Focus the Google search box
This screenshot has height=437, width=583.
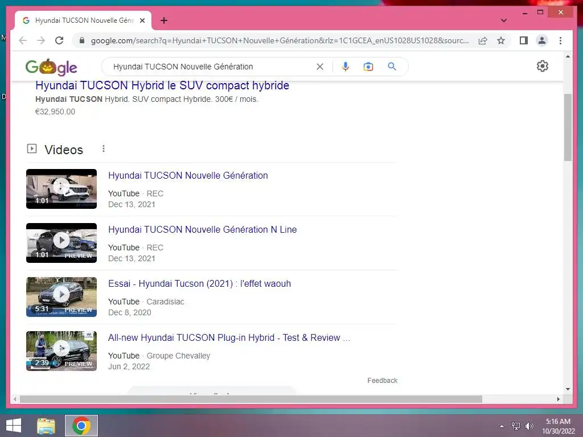coord(212,67)
